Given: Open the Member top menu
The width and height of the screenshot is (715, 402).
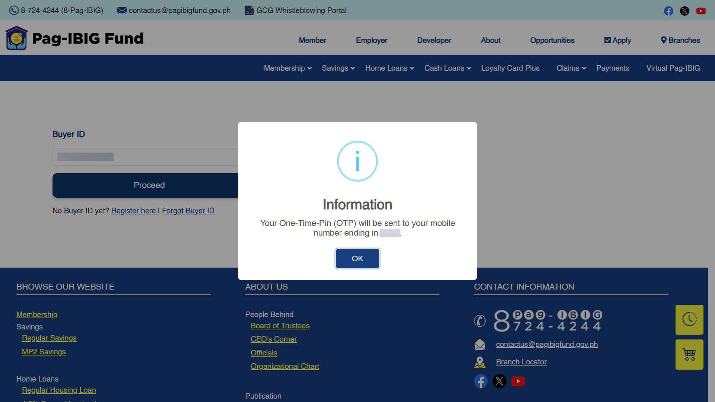Looking at the screenshot, I should pos(312,40).
